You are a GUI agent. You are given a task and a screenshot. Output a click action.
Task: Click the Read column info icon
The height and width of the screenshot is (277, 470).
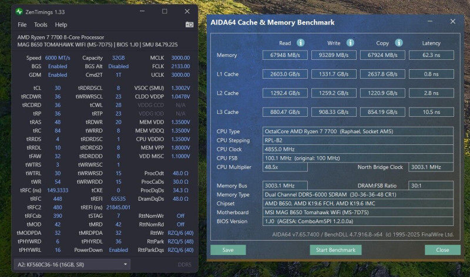(301, 43)
